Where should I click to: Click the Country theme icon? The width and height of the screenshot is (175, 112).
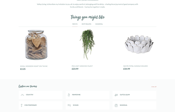[22, 95]
